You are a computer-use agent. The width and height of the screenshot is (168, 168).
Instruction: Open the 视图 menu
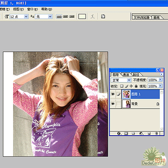tap(18, 9)
